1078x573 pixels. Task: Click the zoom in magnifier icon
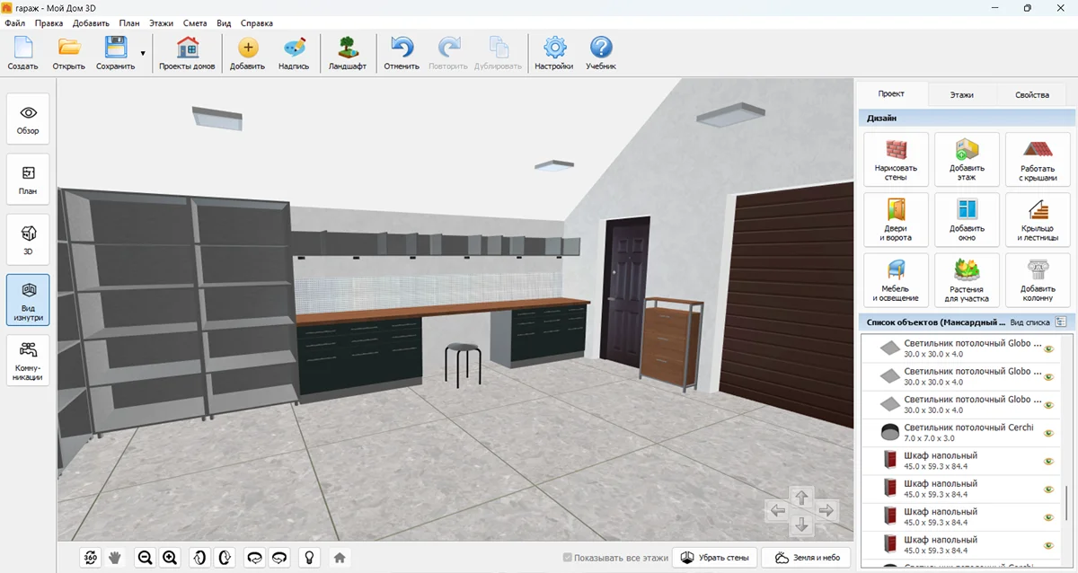pyautogui.click(x=170, y=558)
